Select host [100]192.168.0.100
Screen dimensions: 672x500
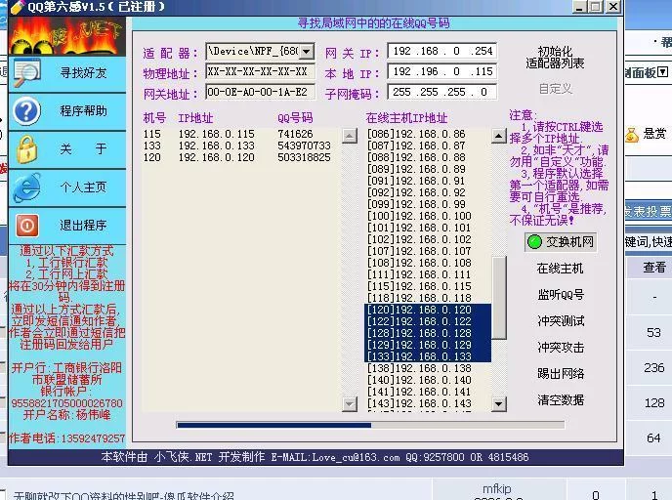pyautogui.click(x=428, y=216)
